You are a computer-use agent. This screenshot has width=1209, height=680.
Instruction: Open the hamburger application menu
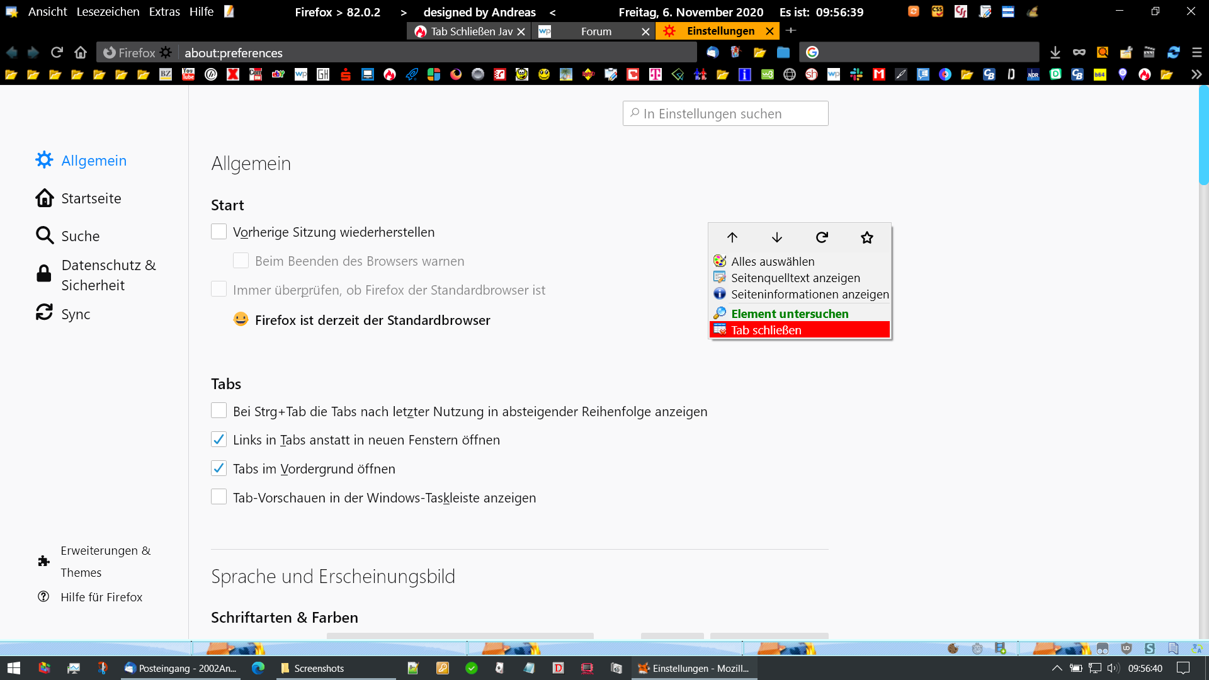(x=1197, y=52)
